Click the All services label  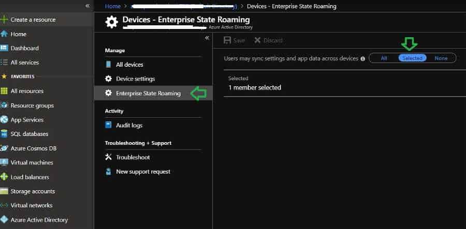coord(25,63)
